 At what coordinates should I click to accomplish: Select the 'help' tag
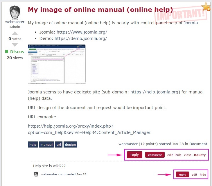[33, 145]
